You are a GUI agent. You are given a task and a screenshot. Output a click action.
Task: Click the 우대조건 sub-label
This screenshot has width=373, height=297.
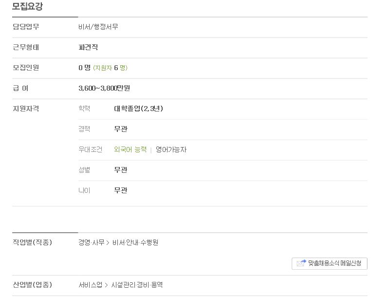click(91, 149)
